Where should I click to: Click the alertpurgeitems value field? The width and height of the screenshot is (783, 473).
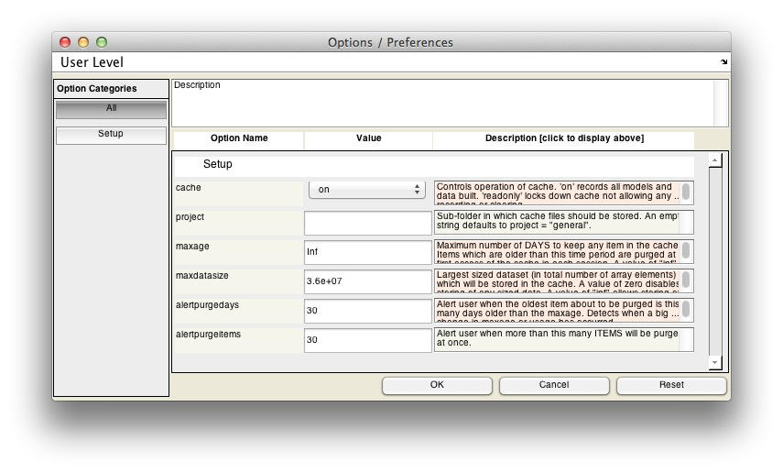point(367,340)
